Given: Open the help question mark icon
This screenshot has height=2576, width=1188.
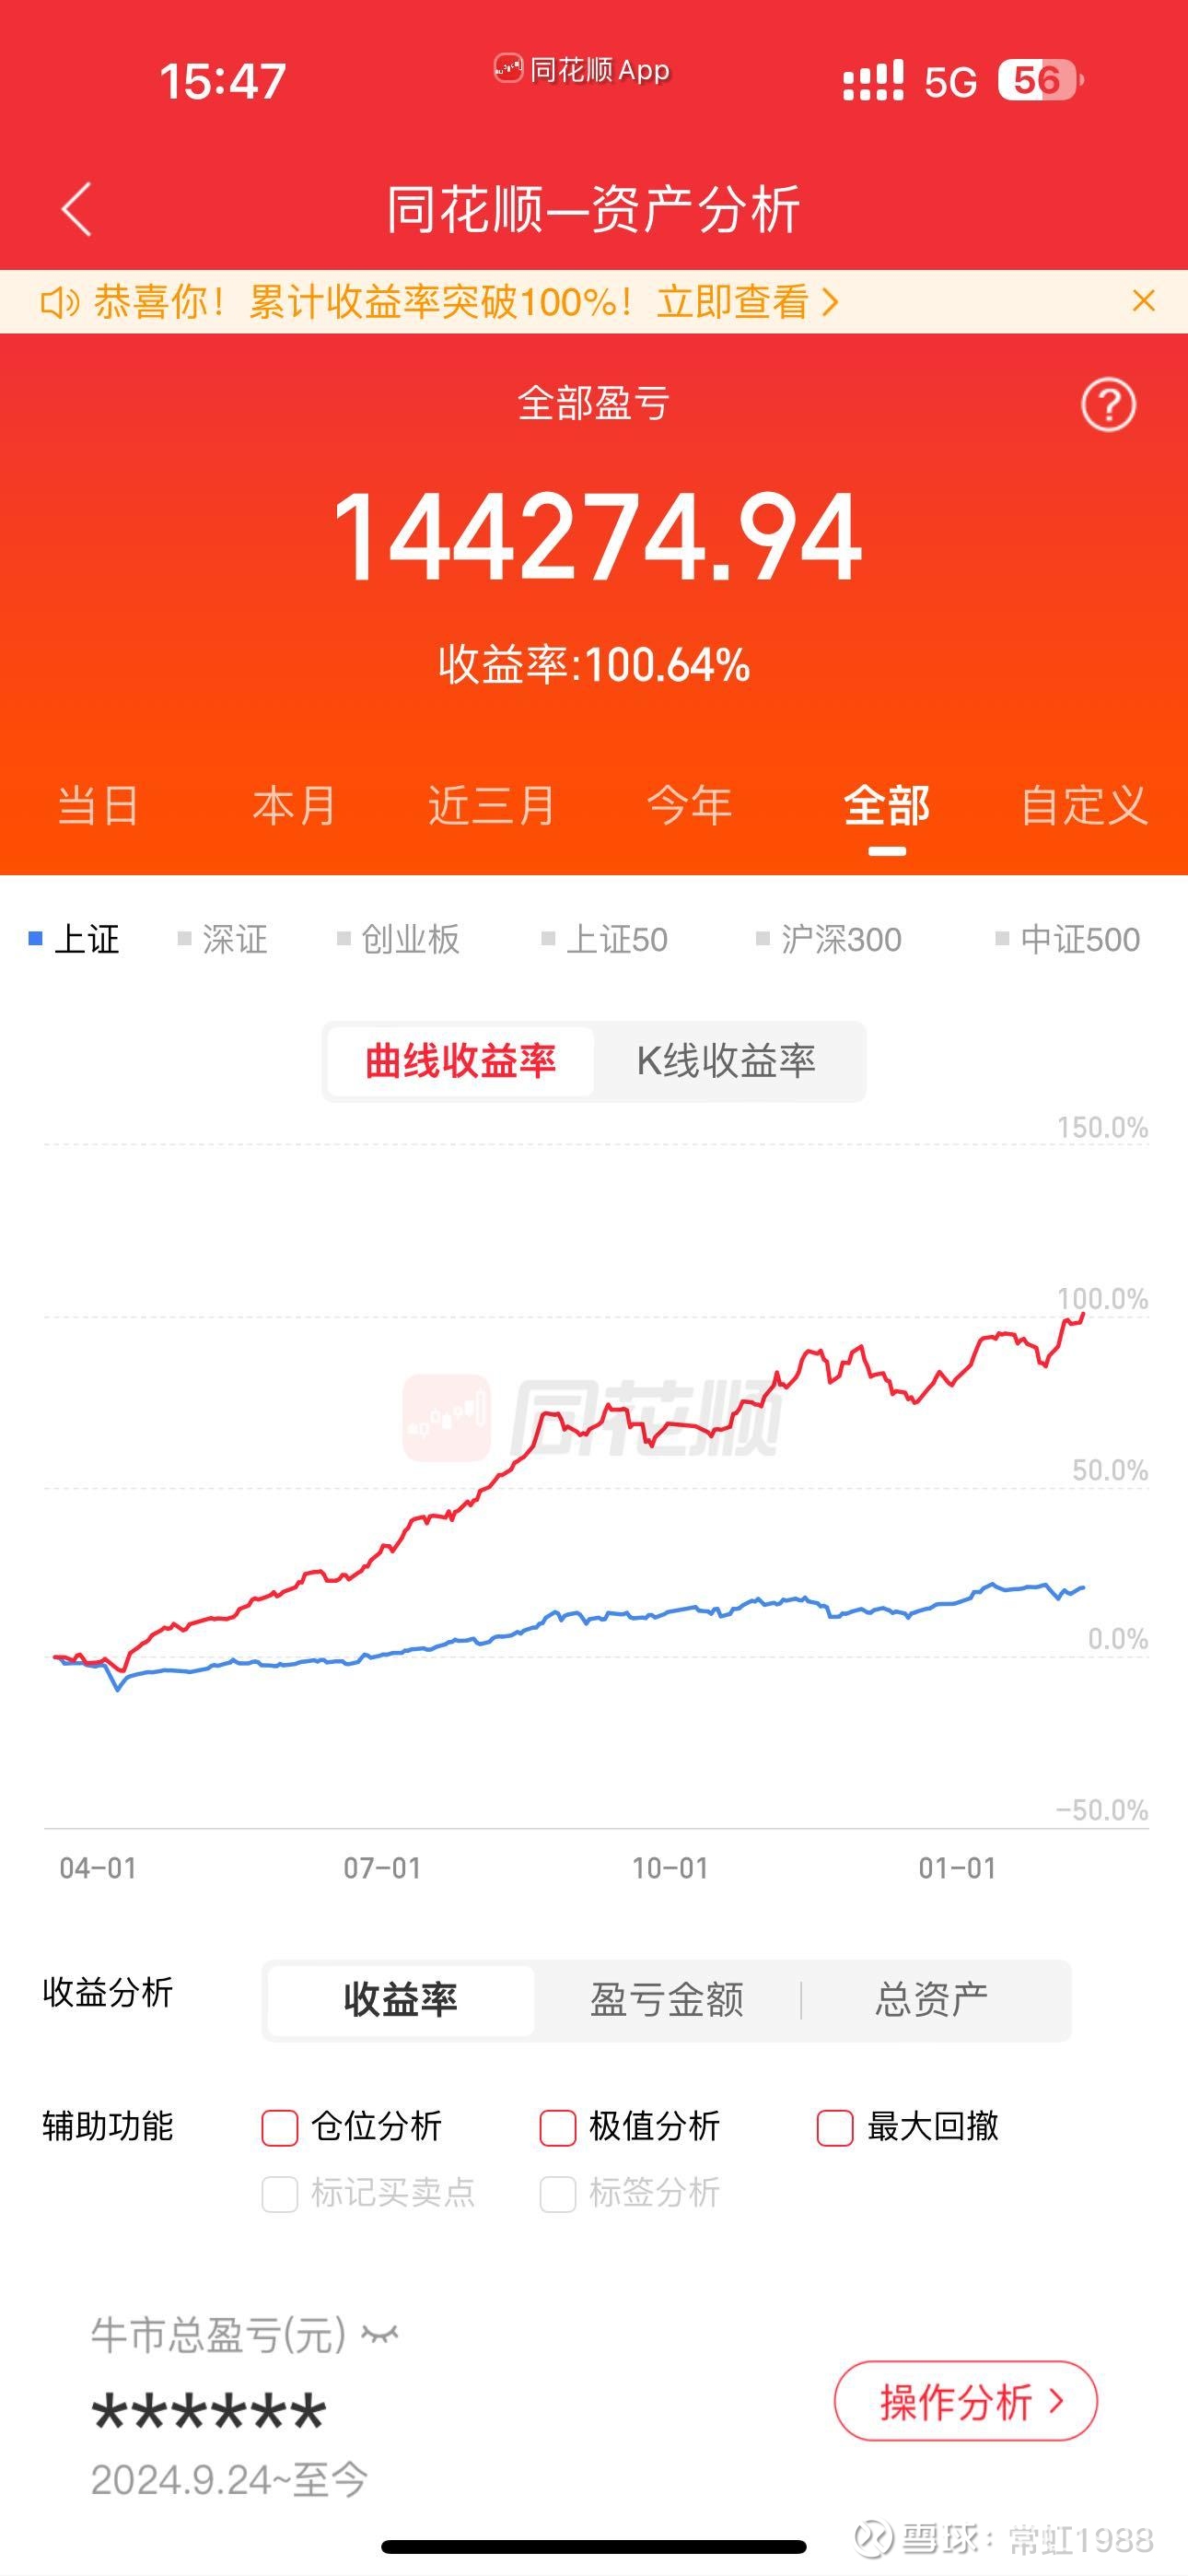Looking at the screenshot, I should pos(1110,404).
